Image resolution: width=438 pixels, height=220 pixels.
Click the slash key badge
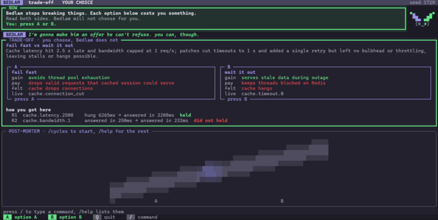[131, 217]
